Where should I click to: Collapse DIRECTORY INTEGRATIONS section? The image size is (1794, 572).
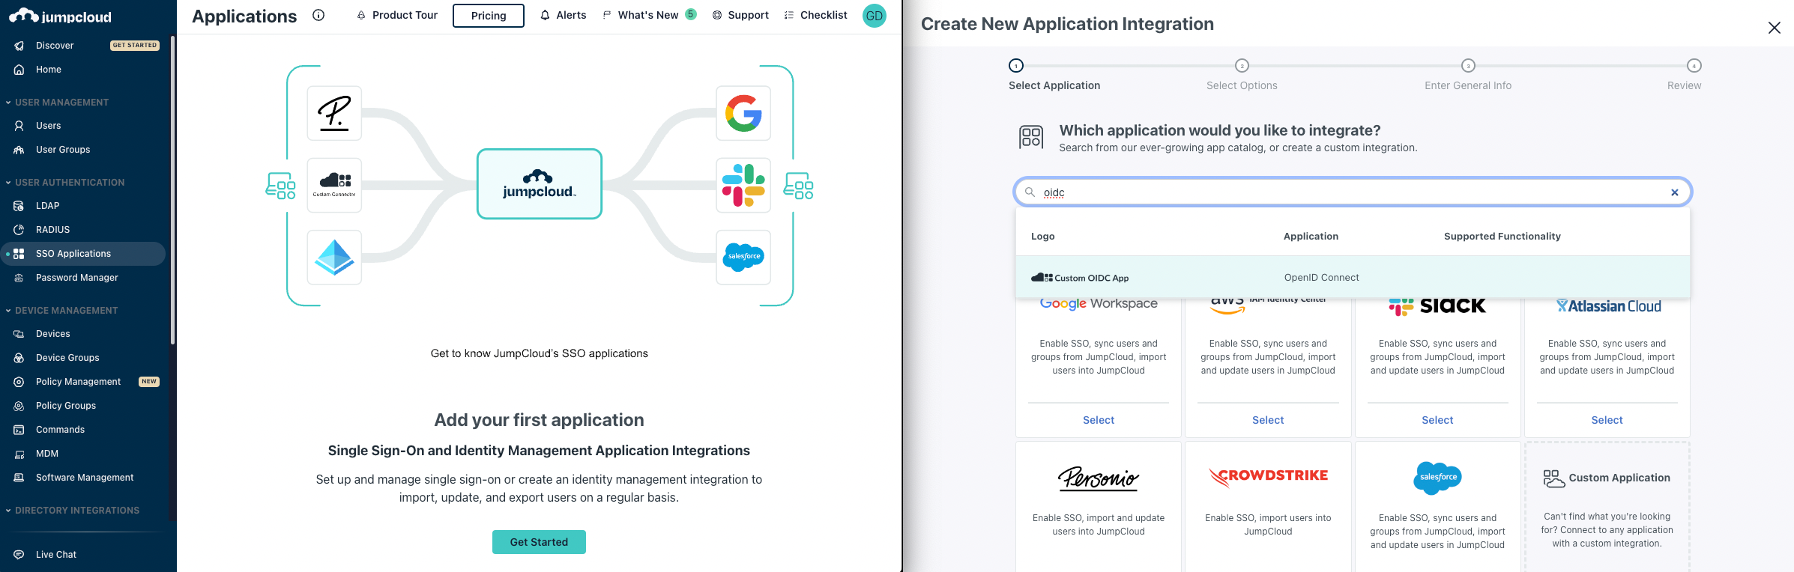[x=8, y=511]
